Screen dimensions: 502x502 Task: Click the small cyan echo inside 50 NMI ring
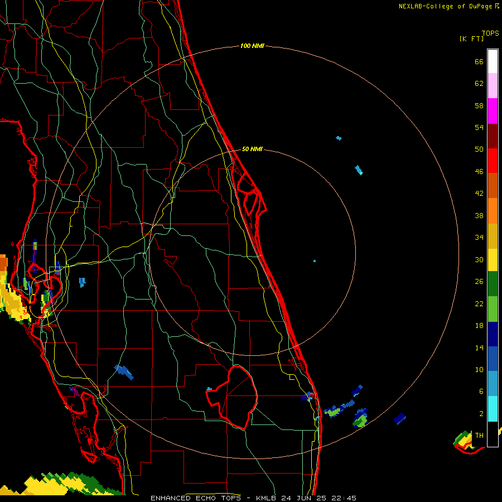[315, 261]
